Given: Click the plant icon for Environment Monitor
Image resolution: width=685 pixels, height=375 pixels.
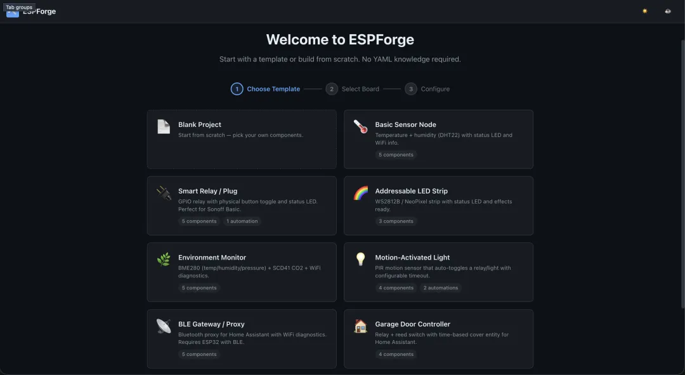Looking at the screenshot, I should [164, 260].
